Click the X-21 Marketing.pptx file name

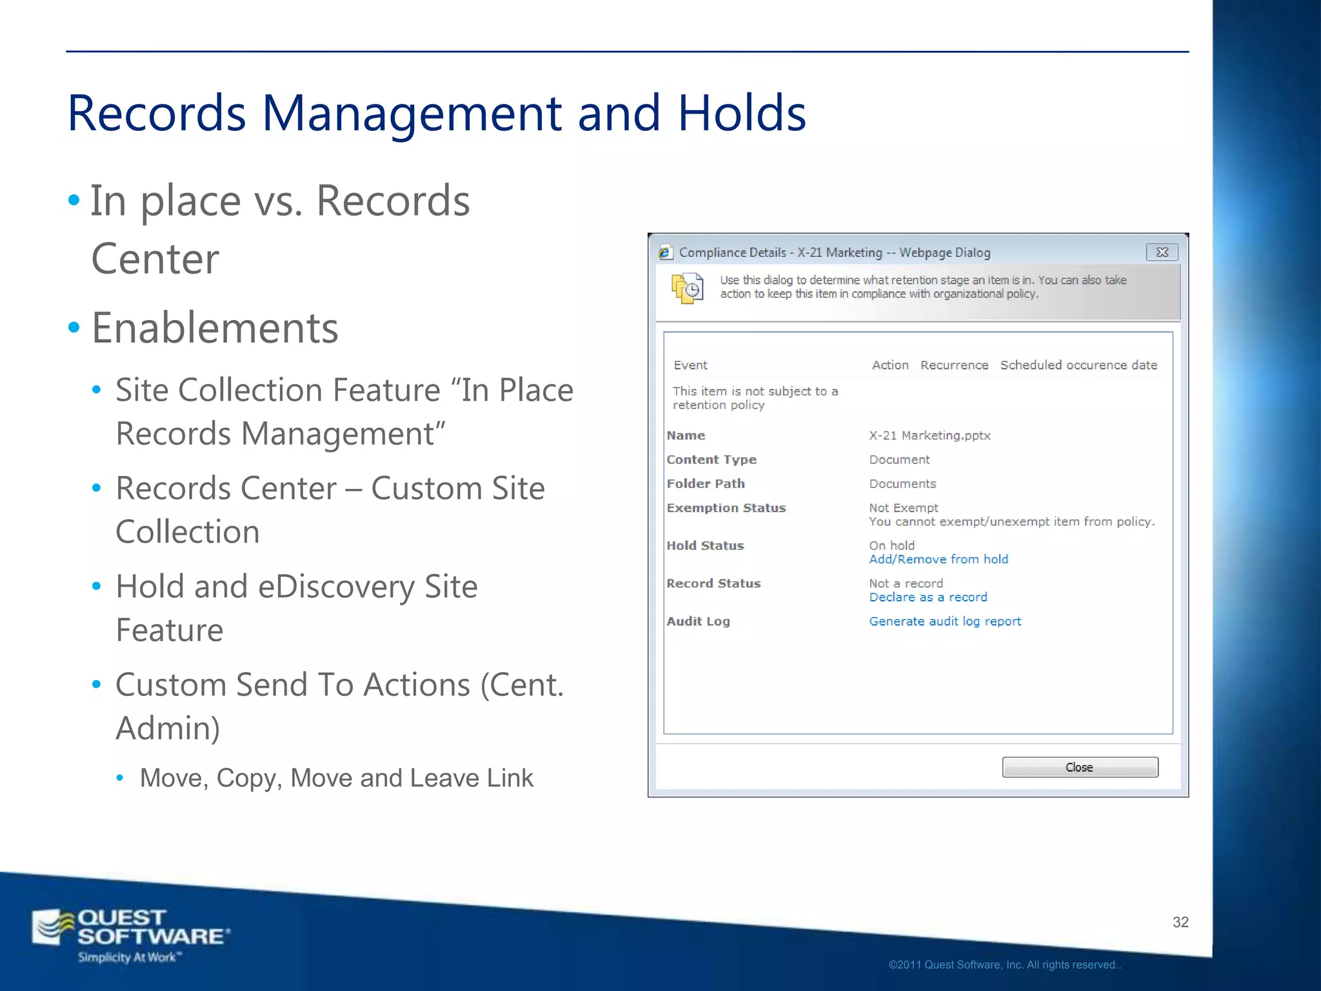click(929, 435)
